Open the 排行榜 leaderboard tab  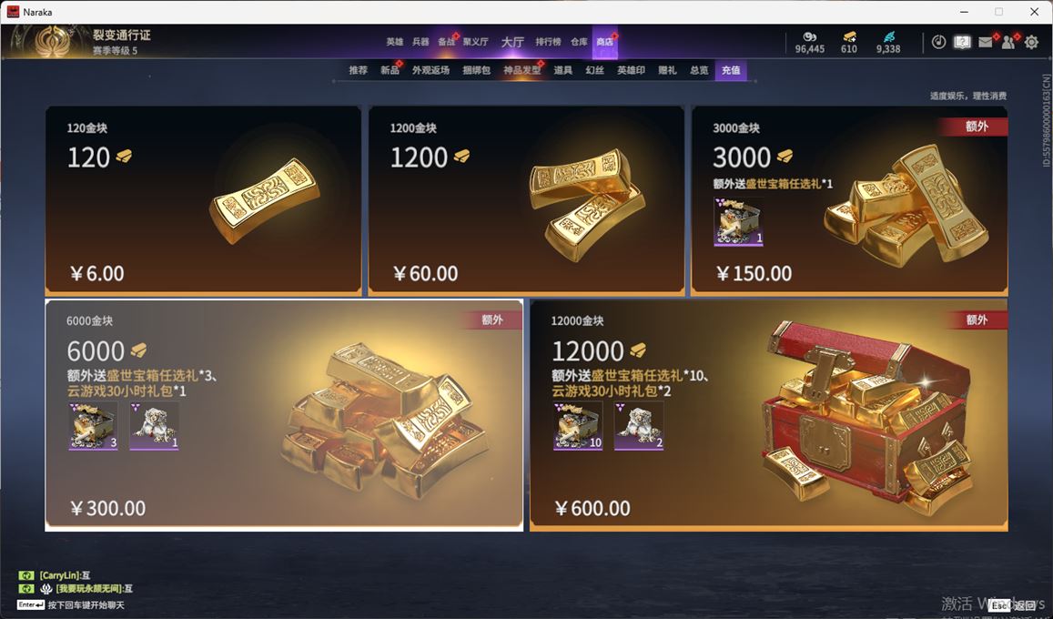tap(548, 42)
